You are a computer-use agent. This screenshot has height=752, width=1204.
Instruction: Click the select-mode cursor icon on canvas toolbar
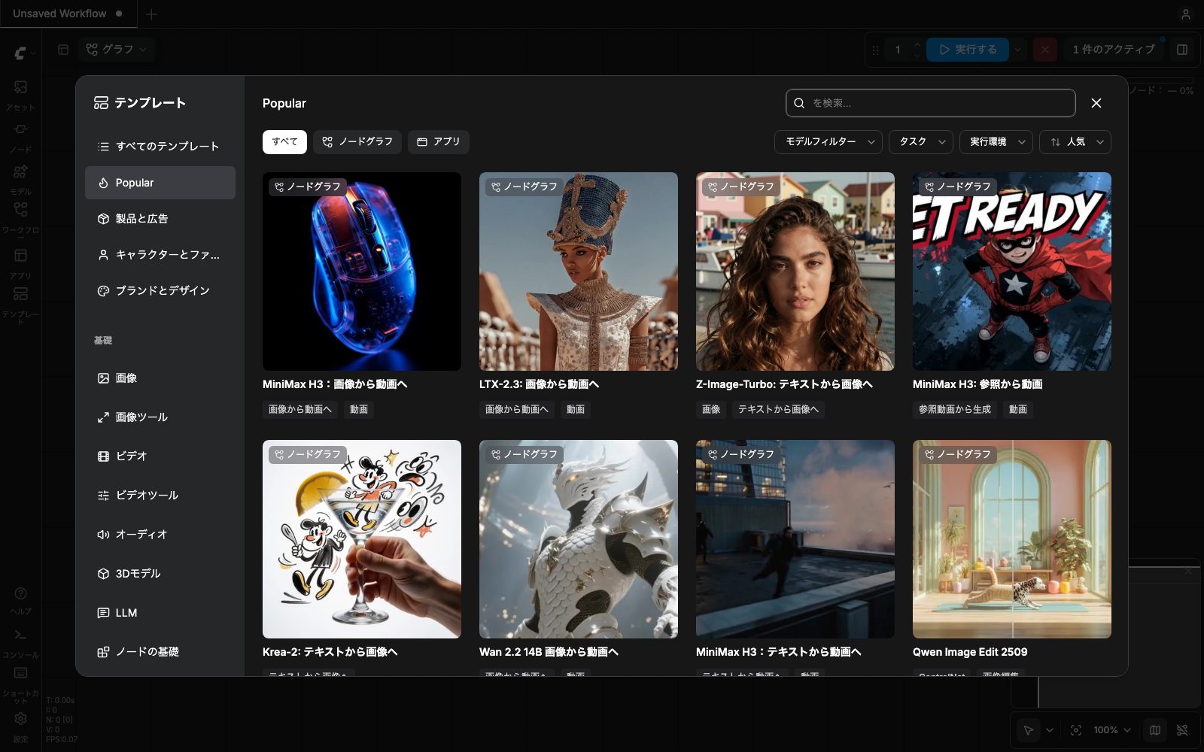pyautogui.click(x=1028, y=730)
